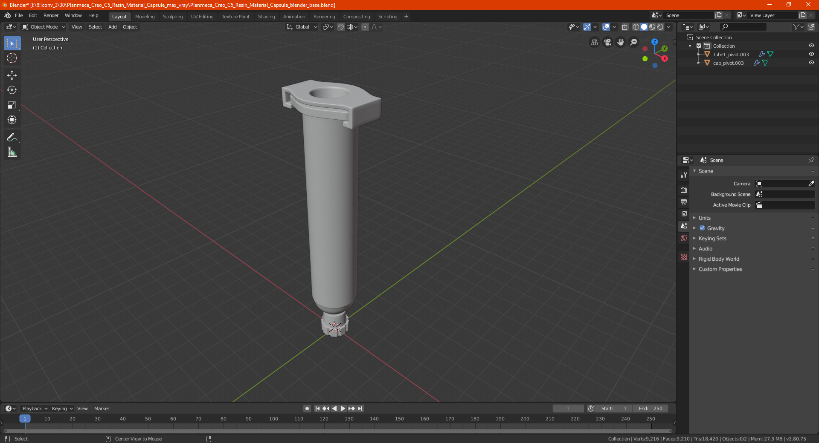Open Texture properties tab
Viewport: 819px width, 443px height.
(x=684, y=257)
